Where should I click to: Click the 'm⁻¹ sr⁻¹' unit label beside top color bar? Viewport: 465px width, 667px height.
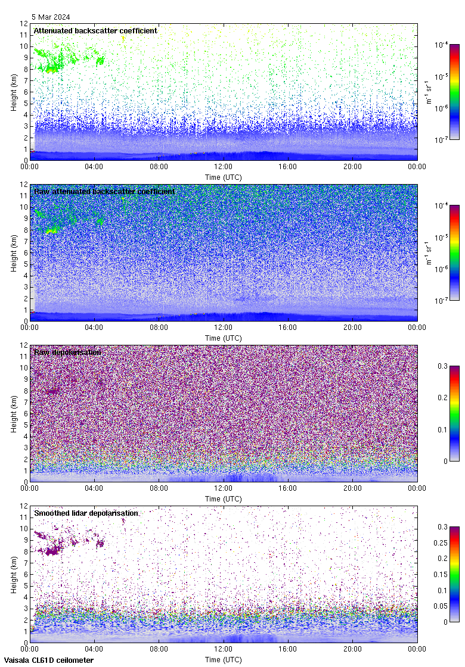pos(429,92)
